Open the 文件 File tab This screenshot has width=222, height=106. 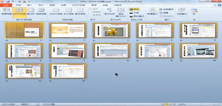[6, 5]
